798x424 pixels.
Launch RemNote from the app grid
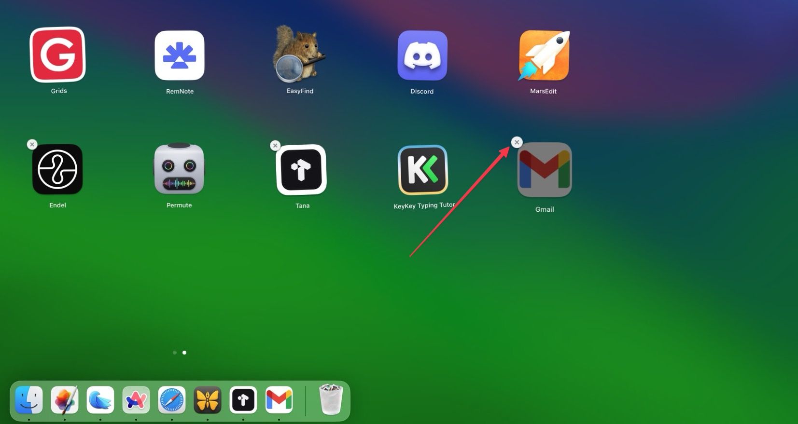pyautogui.click(x=180, y=55)
